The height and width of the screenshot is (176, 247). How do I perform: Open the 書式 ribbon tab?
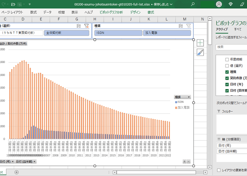[151, 12]
